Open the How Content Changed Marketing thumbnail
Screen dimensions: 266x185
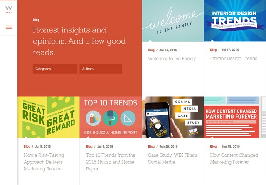click(235, 117)
